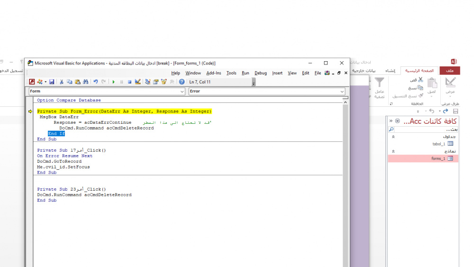Click the code window scroll up arrow
This screenshot has width=474, height=267.
[345, 102]
